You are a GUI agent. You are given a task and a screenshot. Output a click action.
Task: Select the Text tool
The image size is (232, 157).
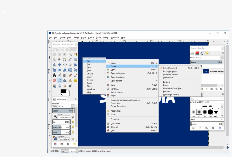point(54,75)
